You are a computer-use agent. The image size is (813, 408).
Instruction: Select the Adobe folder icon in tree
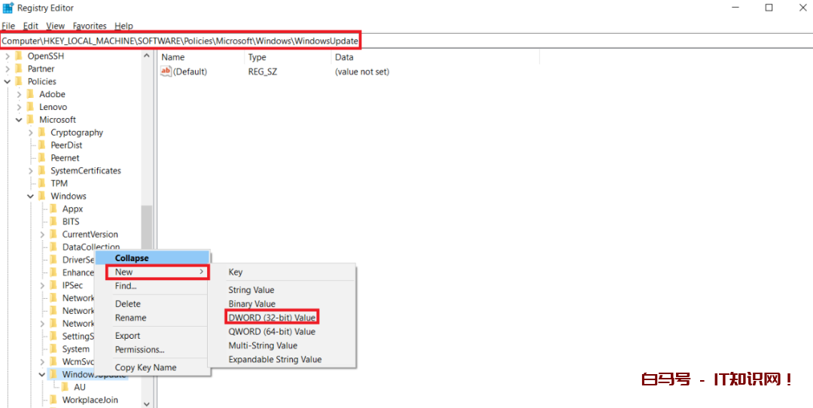(31, 94)
